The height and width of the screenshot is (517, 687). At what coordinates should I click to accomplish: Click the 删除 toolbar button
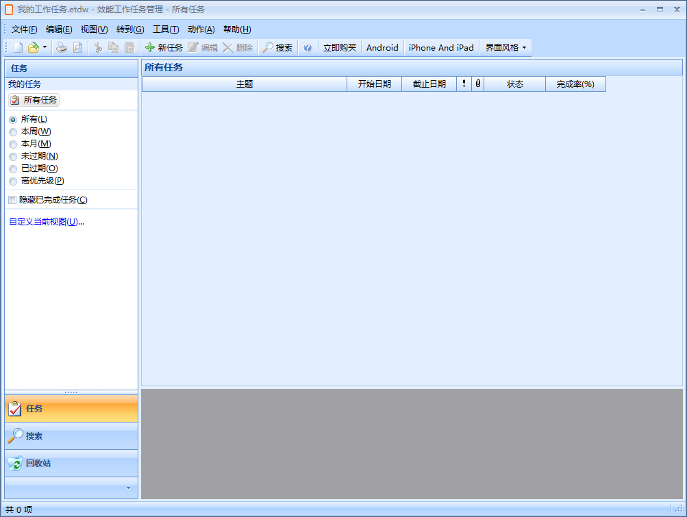[x=238, y=47]
